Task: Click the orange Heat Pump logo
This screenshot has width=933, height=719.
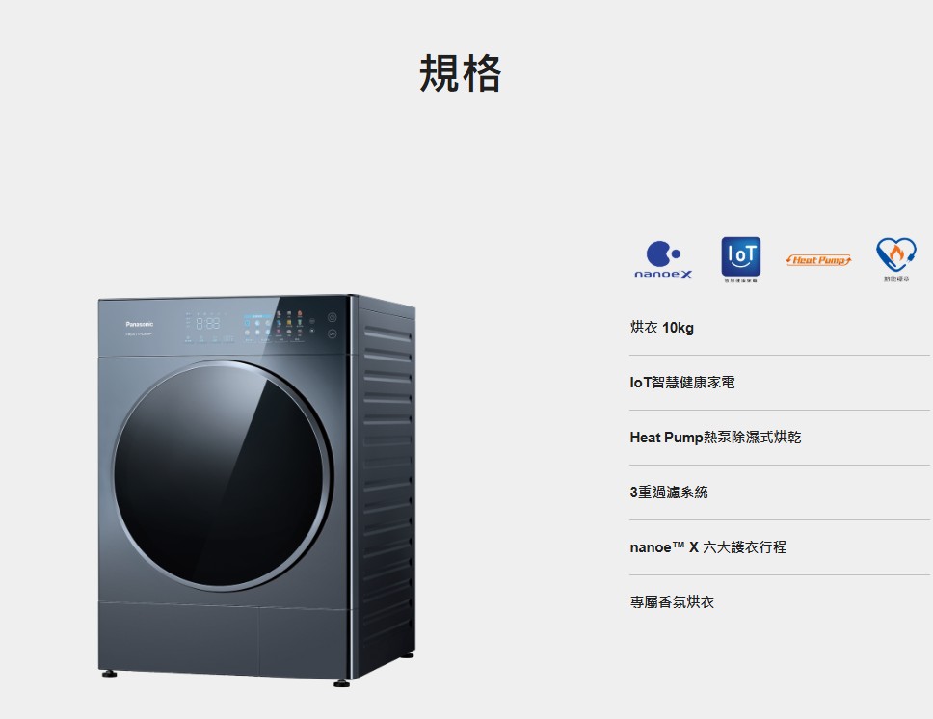Action: [x=818, y=260]
